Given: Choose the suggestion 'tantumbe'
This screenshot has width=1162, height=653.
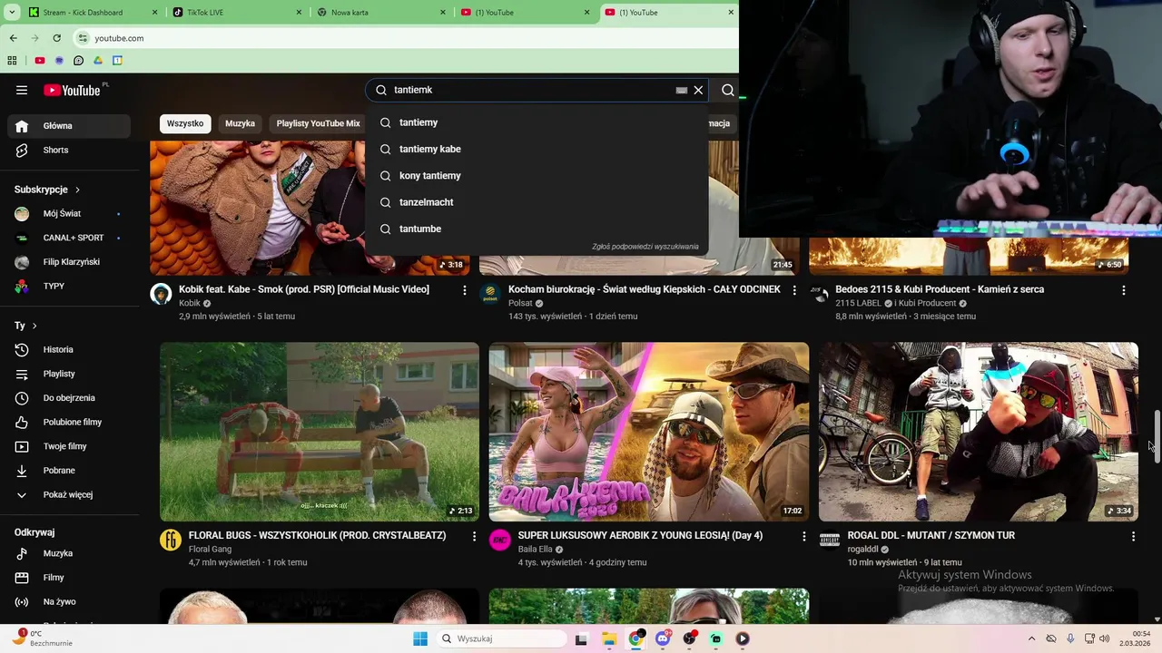Looking at the screenshot, I should coord(537,229).
